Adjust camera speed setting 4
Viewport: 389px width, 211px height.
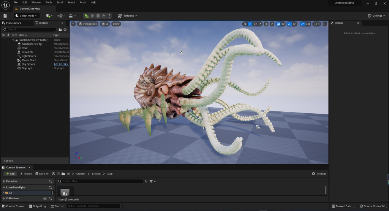317,24
